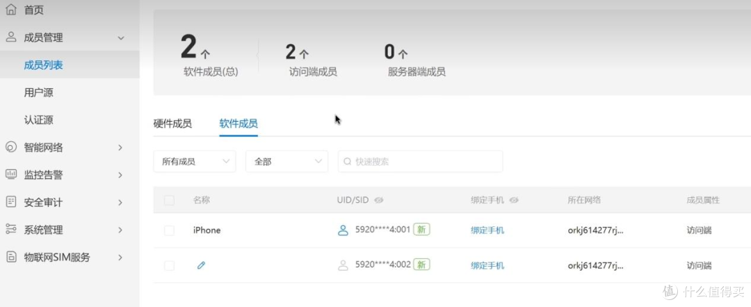Click network orkj614277rj... in iPhone row
The height and width of the screenshot is (307, 751).
tap(595, 231)
